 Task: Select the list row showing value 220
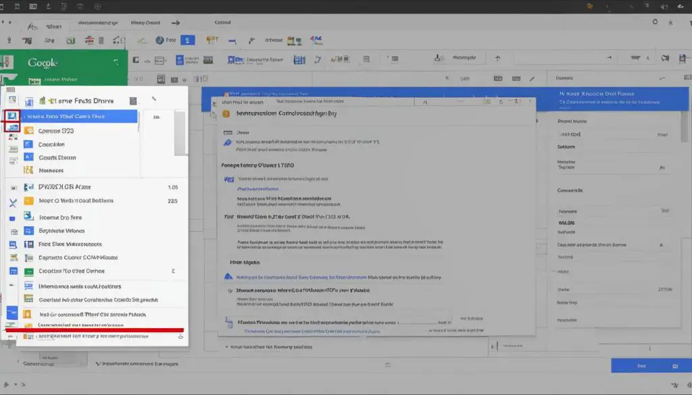101,201
